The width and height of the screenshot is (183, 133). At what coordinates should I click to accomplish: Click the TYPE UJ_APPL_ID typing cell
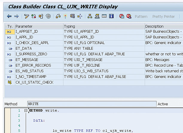104,37
